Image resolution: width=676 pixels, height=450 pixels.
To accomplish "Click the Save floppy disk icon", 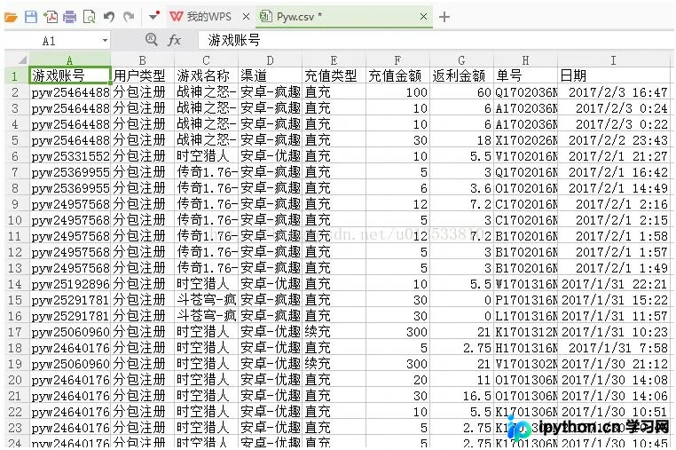I will tap(31, 17).
